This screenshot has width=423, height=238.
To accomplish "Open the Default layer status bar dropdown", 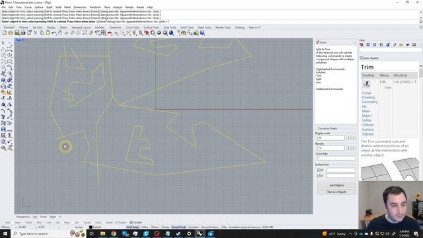I will click(x=95, y=227).
